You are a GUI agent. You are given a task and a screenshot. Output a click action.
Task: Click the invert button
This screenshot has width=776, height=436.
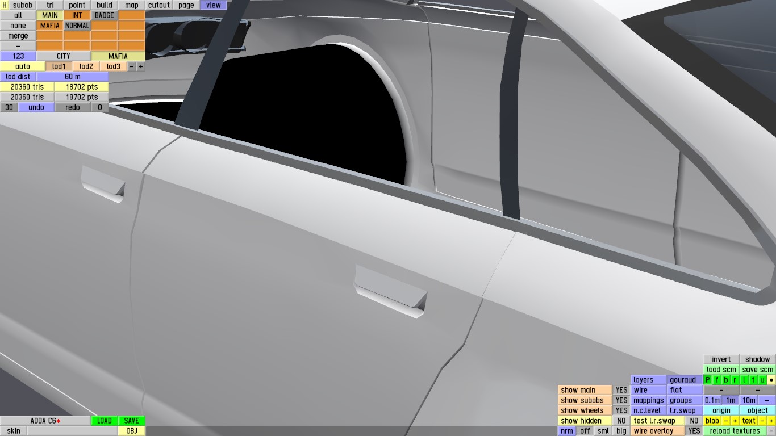tap(721, 359)
